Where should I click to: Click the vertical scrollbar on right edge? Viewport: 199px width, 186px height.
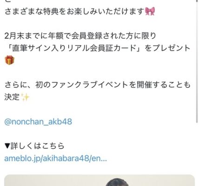coord(197,61)
